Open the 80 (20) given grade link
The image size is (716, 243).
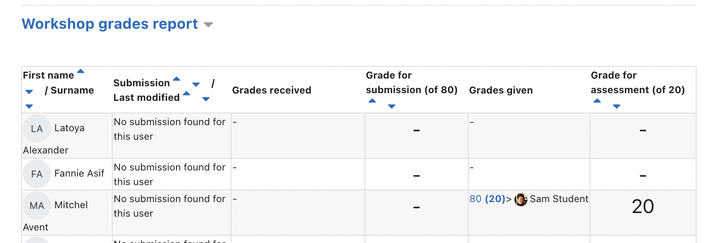pyautogui.click(x=487, y=199)
